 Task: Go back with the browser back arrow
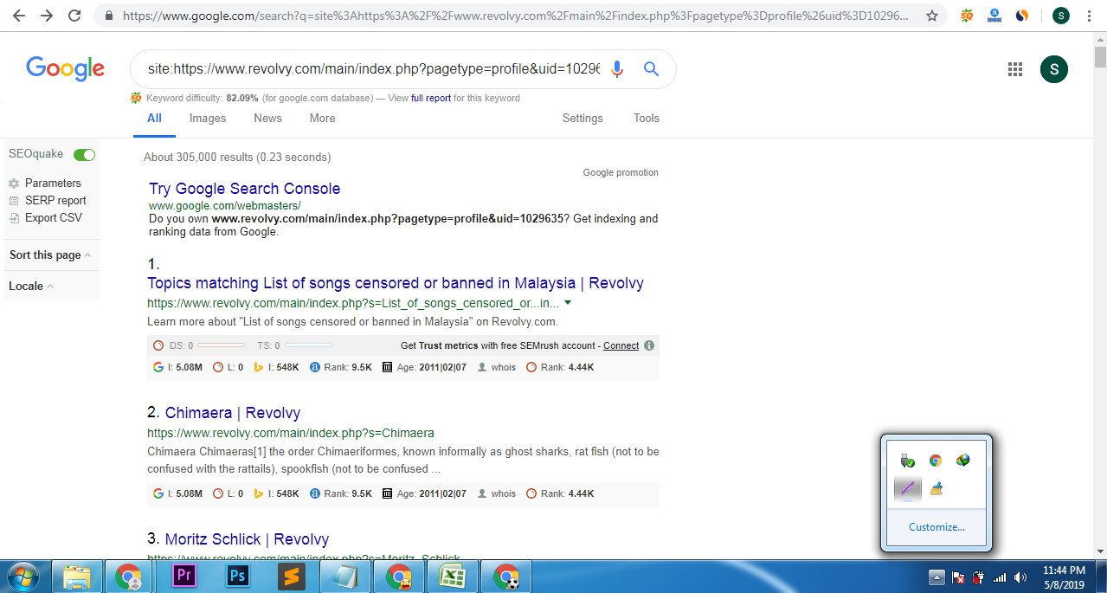point(19,16)
